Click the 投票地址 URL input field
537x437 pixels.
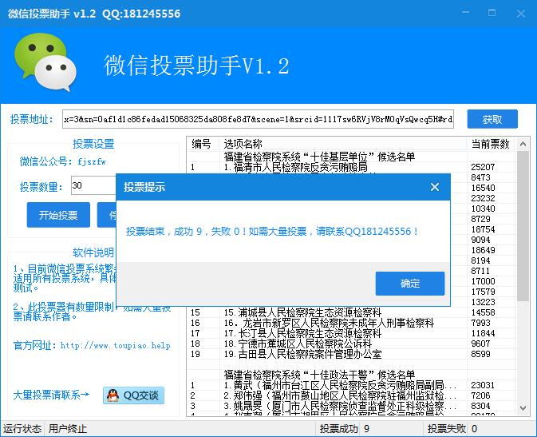tap(258, 119)
